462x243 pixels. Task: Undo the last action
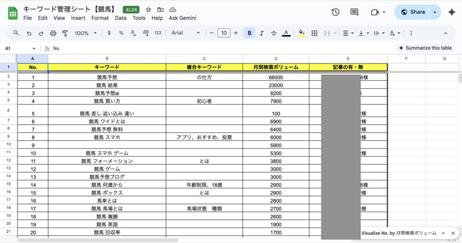[29, 33]
